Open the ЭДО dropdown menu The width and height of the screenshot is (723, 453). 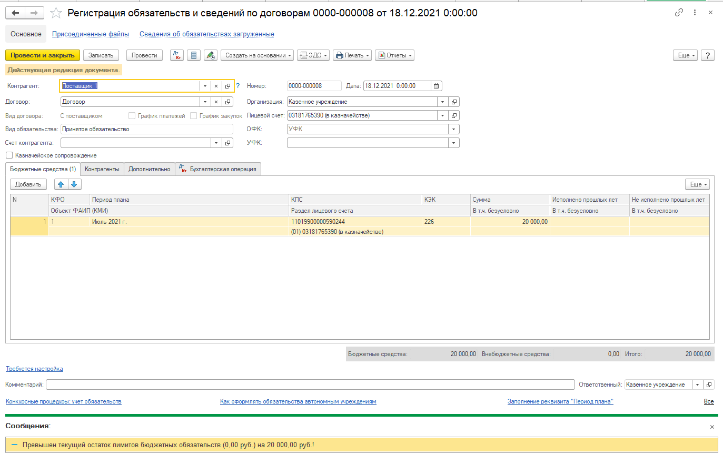point(313,55)
